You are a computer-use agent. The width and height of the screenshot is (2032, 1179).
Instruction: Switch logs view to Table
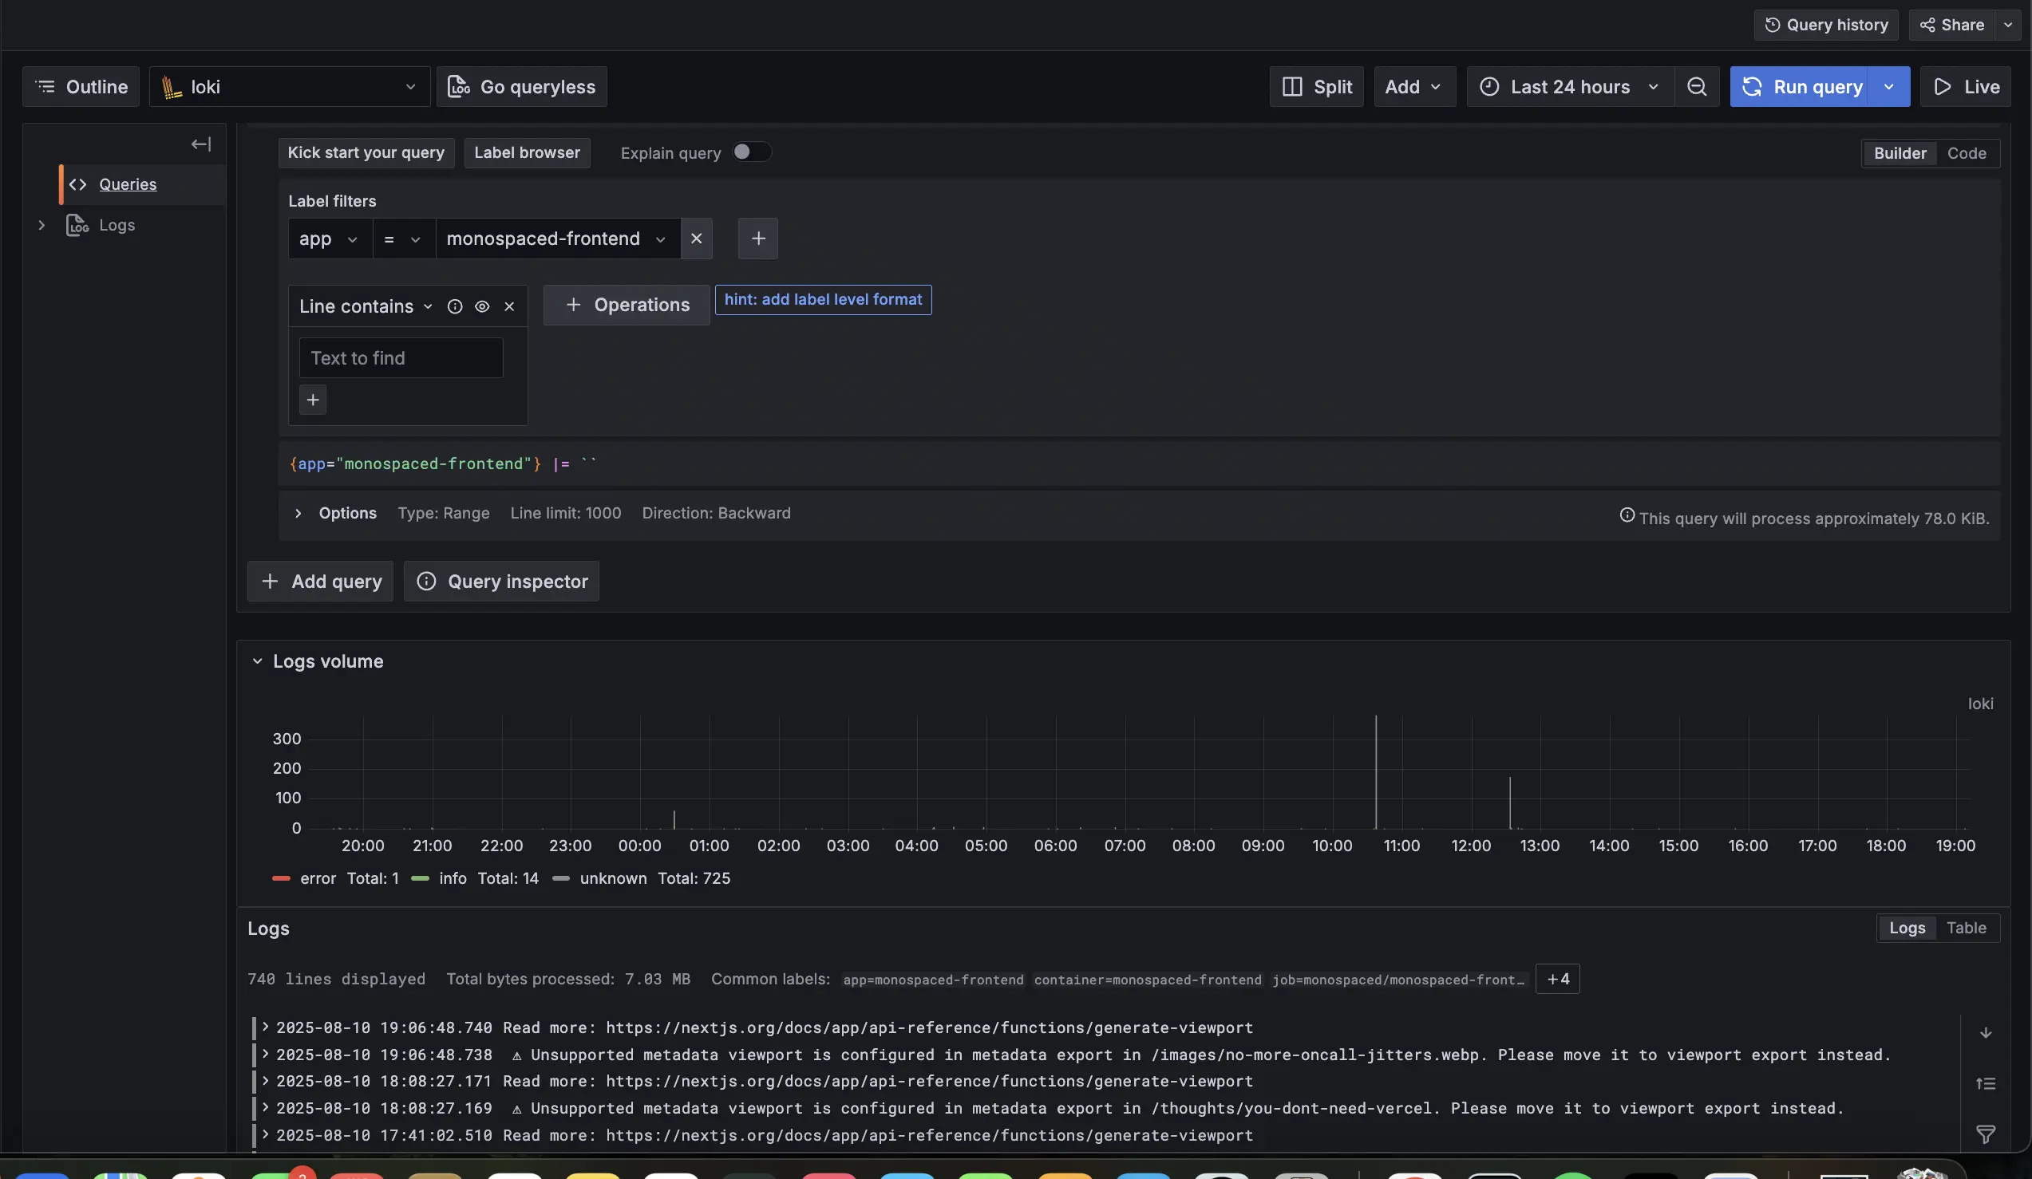pyautogui.click(x=1967, y=929)
